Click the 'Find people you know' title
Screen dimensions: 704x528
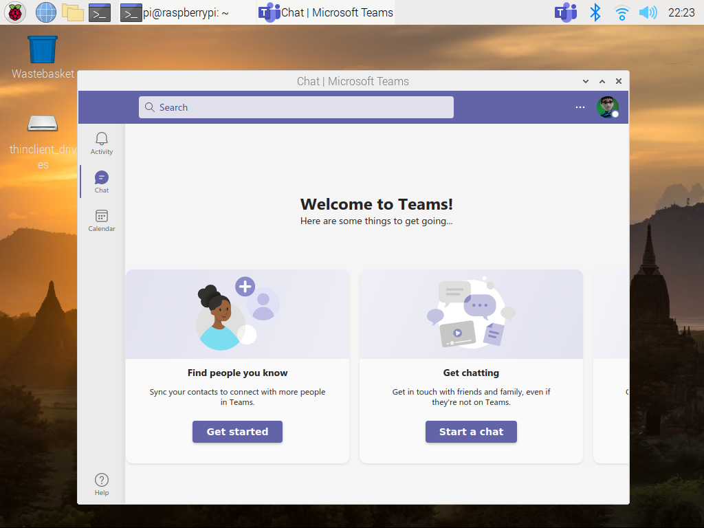tap(237, 373)
